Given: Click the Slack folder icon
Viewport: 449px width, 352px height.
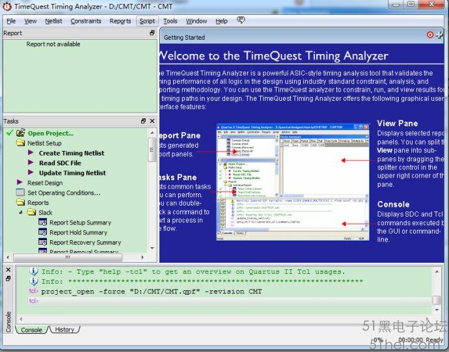Looking at the screenshot, I should coord(31,212).
